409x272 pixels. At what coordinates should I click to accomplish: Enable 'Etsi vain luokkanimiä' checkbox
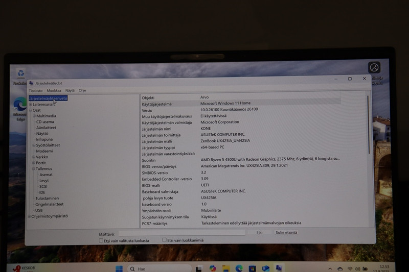(164, 240)
